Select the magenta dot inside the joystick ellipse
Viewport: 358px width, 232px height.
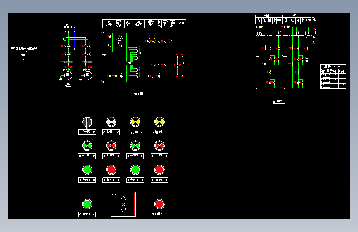click(123, 204)
